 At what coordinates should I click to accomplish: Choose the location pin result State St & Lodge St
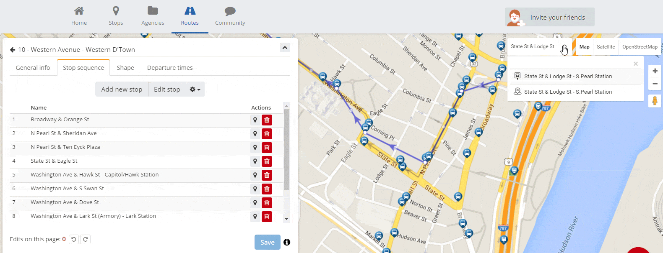575,92
